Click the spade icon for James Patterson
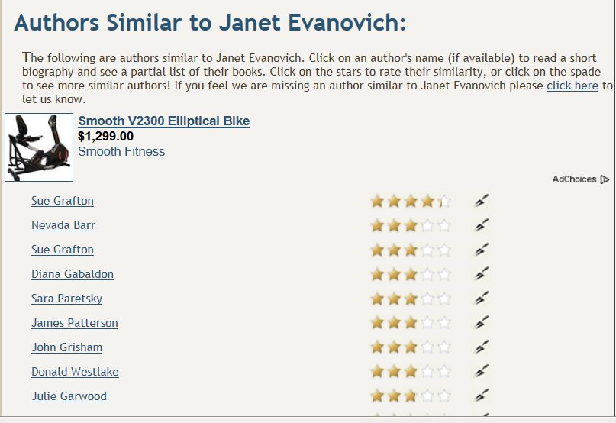 (481, 323)
